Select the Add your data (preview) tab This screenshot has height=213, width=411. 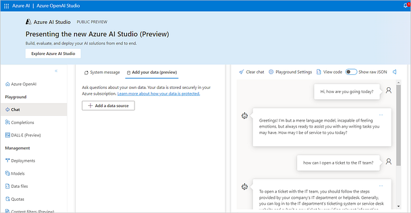pyautogui.click(x=151, y=73)
